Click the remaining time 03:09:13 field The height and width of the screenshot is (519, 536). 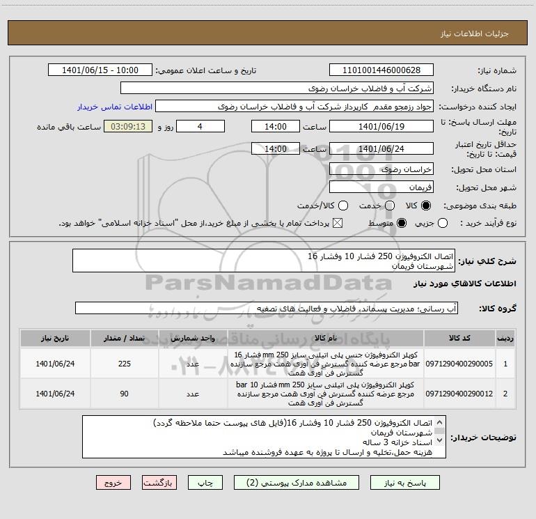pyautogui.click(x=128, y=127)
